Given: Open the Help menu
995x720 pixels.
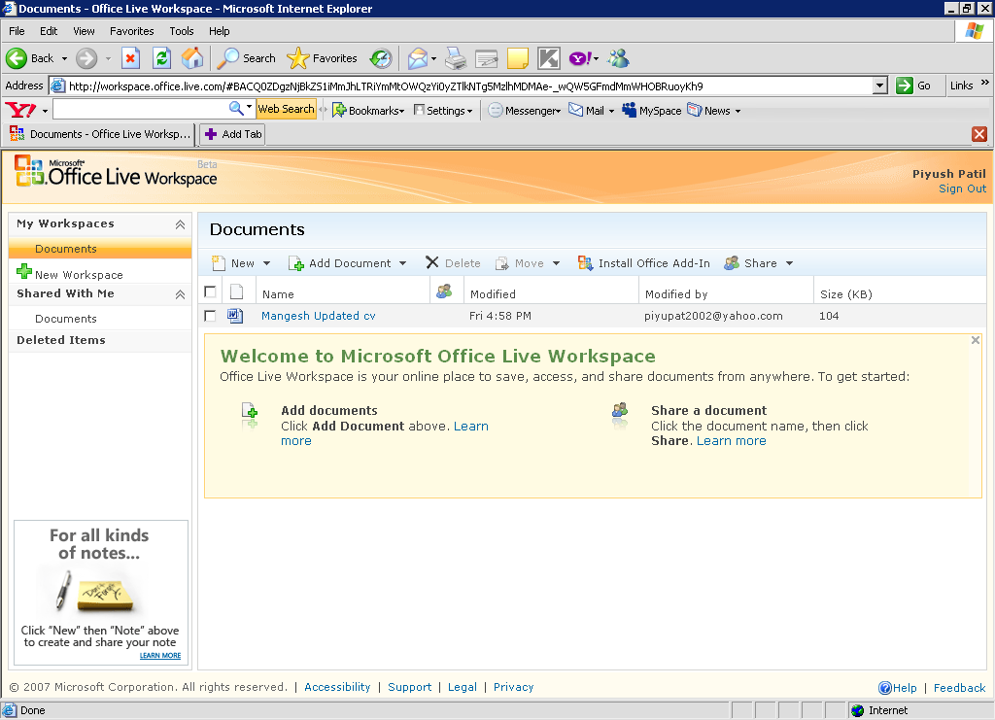Looking at the screenshot, I should coord(219,31).
